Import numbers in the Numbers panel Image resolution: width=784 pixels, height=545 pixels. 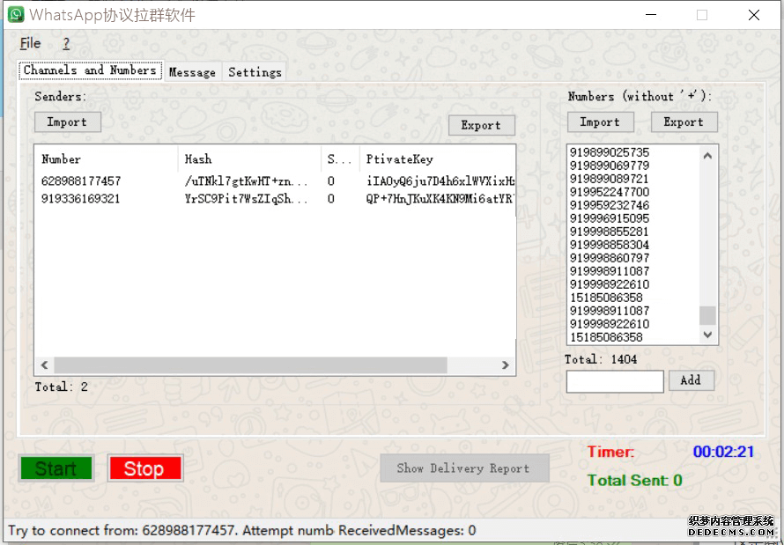click(x=601, y=122)
